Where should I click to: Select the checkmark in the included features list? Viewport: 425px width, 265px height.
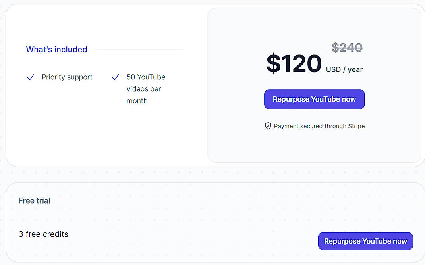coord(31,77)
